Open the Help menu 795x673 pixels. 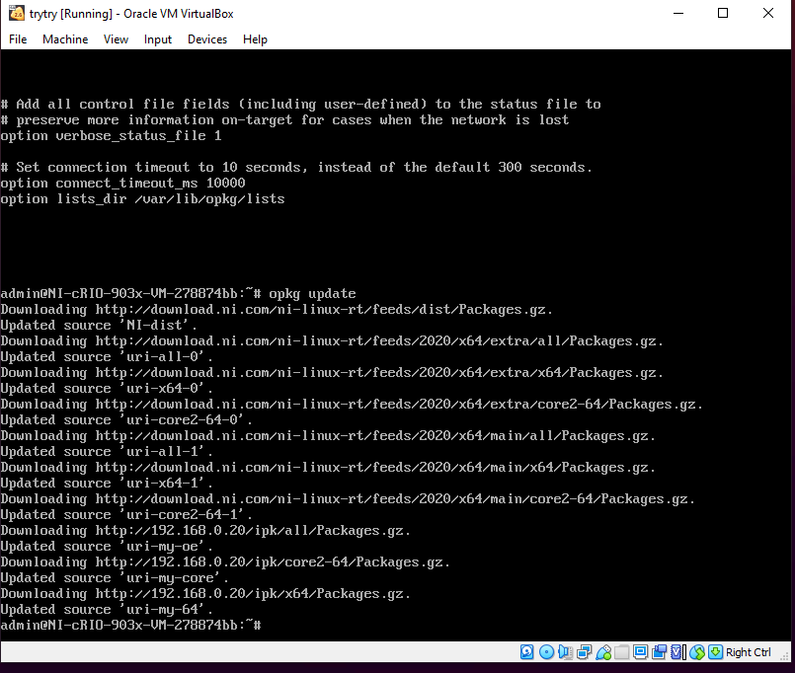click(255, 39)
